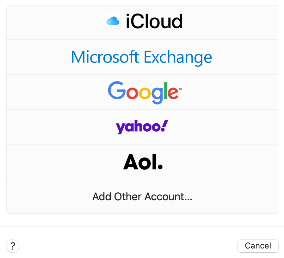The width and height of the screenshot is (284, 258).
Task: Click the red letter e in Google
Action: [x=173, y=93]
